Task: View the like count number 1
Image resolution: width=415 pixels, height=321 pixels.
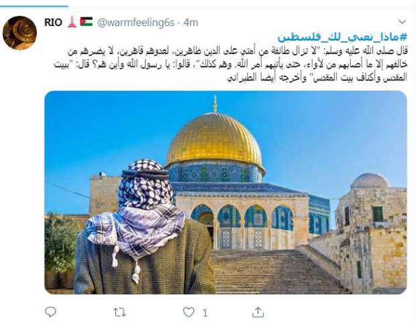Action: pyautogui.click(x=205, y=313)
